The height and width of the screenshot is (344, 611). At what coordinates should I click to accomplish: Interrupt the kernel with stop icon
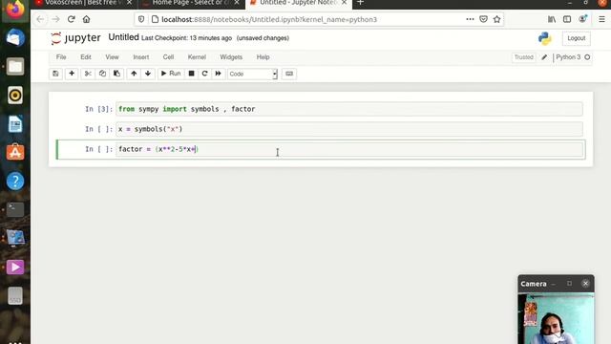coord(191,74)
